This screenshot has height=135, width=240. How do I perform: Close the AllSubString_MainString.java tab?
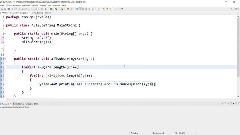pyautogui.click(x=29, y=13)
